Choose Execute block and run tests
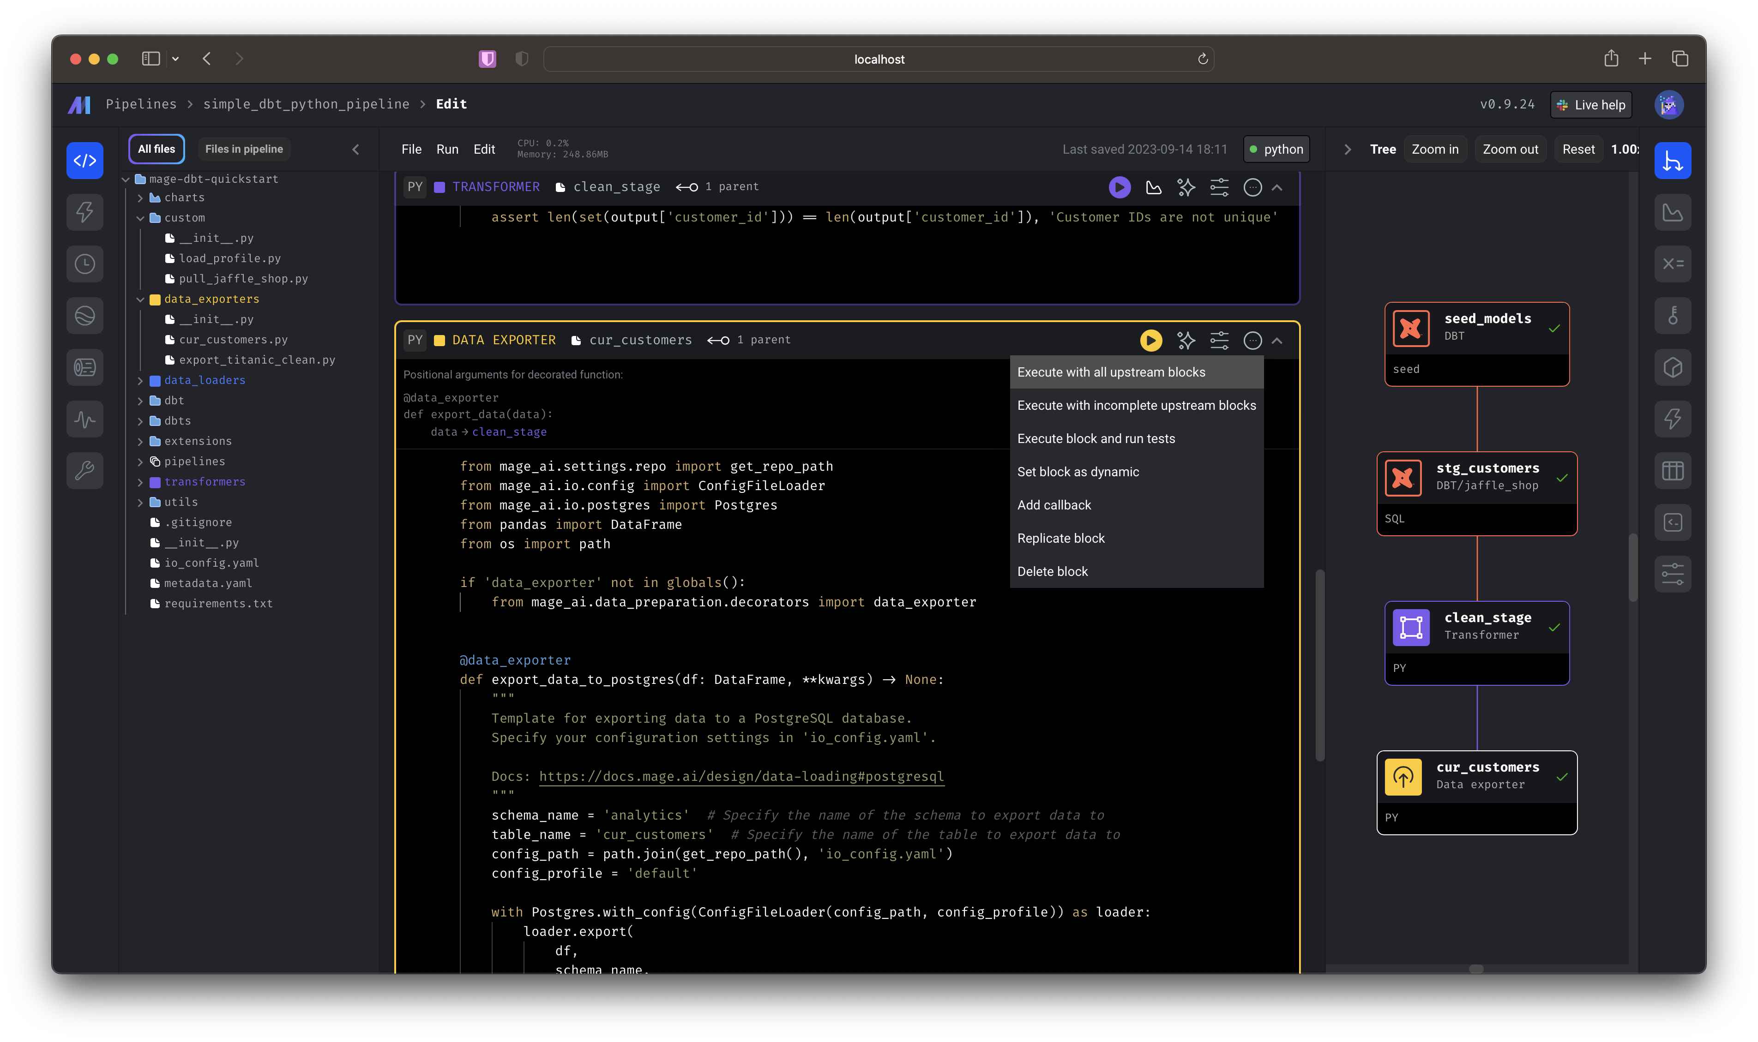Screen dimensions: 1758x1042 pos(1136,439)
